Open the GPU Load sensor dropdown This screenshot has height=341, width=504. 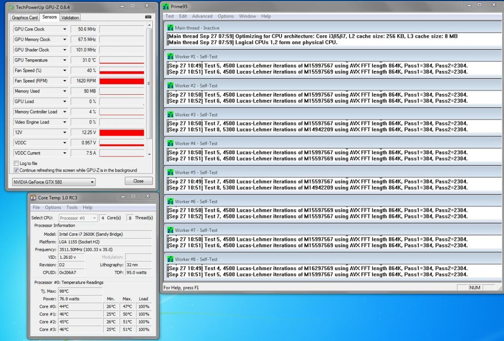(65, 101)
